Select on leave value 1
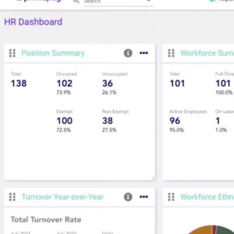This screenshot has width=234, height=234. pos(218,121)
